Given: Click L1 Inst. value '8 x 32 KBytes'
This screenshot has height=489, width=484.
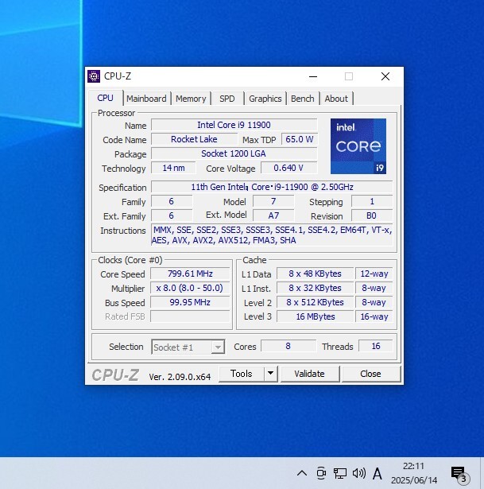Looking at the screenshot, I should tap(315, 288).
